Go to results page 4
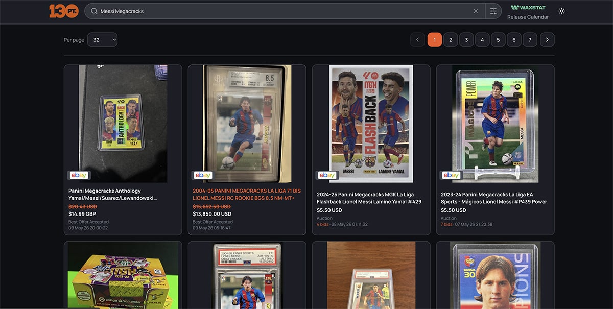 (x=482, y=40)
